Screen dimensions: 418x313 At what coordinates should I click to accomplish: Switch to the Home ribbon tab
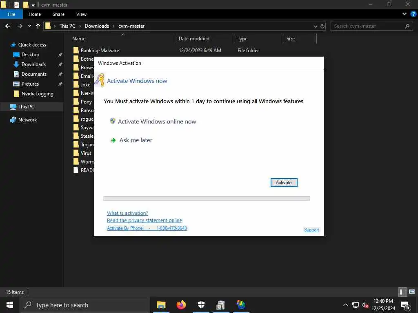(x=35, y=14)
